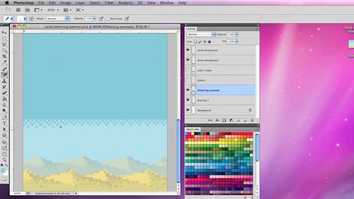This screenshot has height=199, width=354.
Task: Click Create new layer icon
Action: click(245, 121)
